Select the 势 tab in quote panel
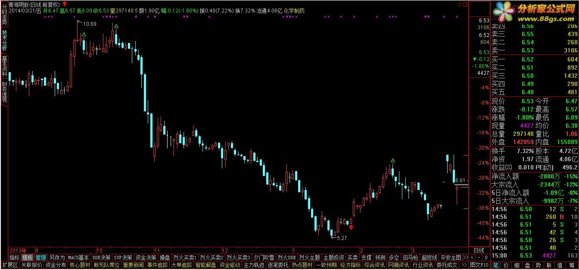 [x=538, y=265]
